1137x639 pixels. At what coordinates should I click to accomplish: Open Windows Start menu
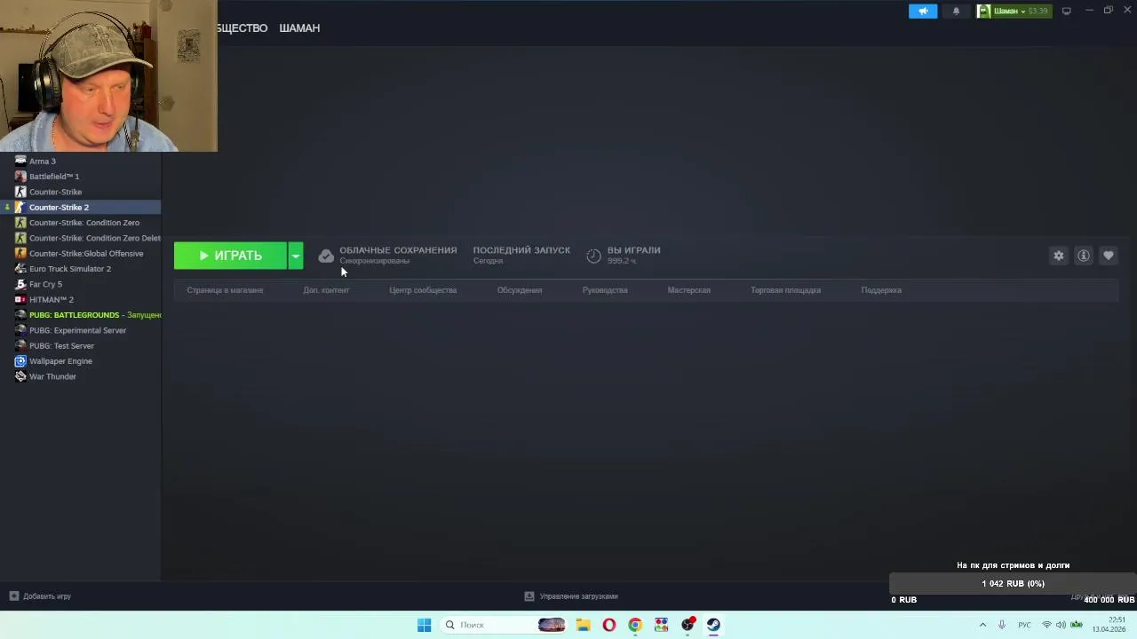pyautogui.click(x=424, y=625)
